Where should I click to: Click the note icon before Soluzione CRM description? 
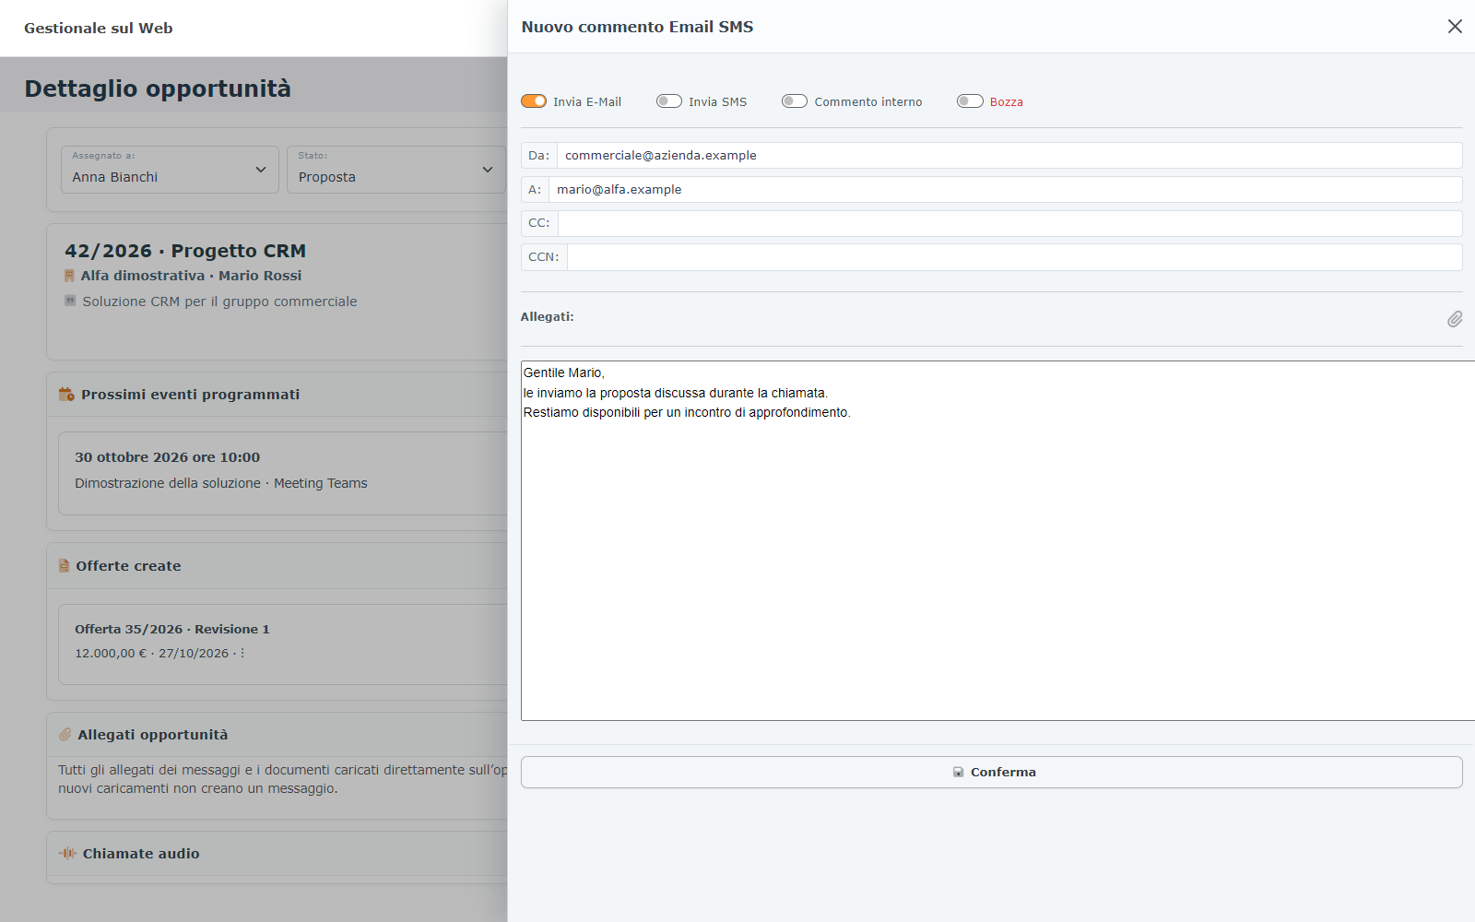(70, 301)
